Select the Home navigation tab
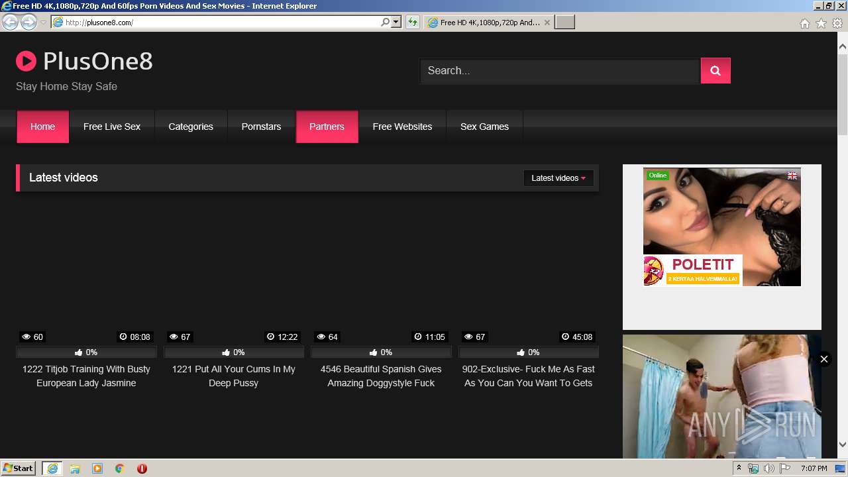Screen dimensions: 848x477 (42, 127)
